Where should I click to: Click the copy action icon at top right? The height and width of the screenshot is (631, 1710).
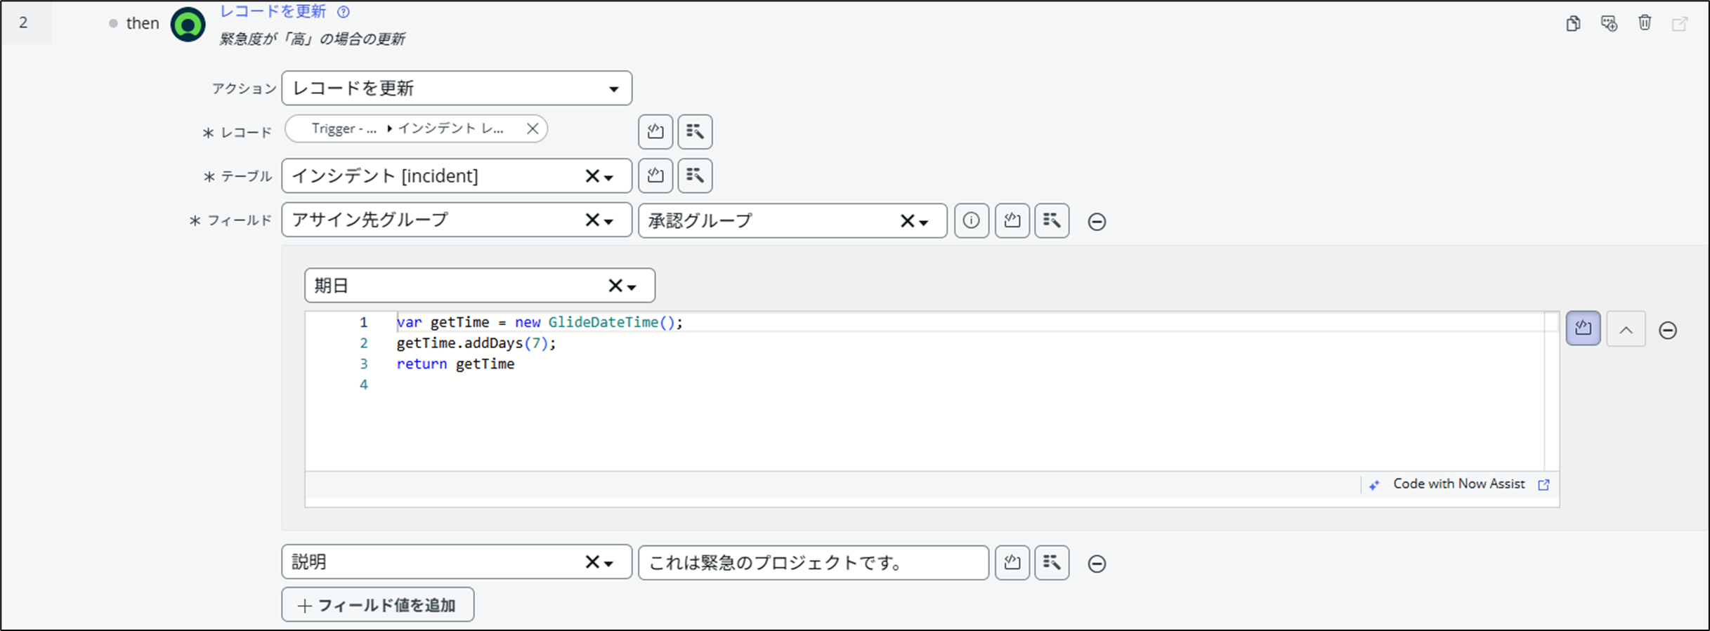click(x=1573, y=23)
